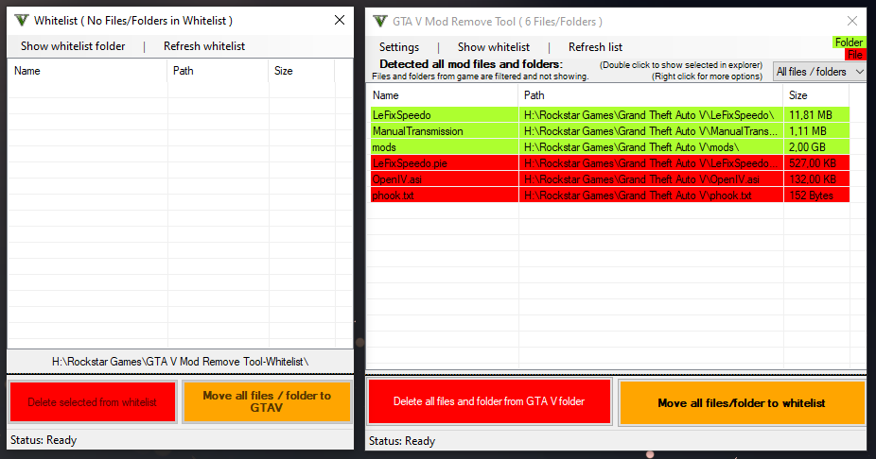Click Refresh whitelist menu item
Image resolution: width=876 pixels, height=459 pixels.
coord(204,46)
